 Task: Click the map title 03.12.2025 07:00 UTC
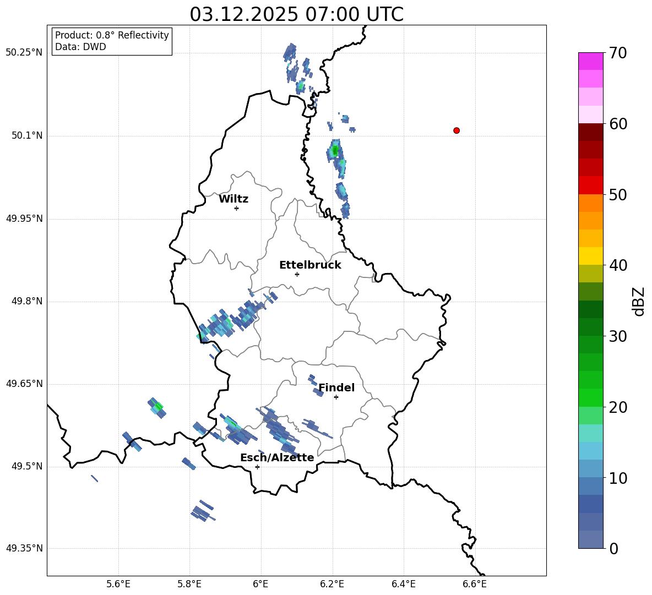click(296, 14)
